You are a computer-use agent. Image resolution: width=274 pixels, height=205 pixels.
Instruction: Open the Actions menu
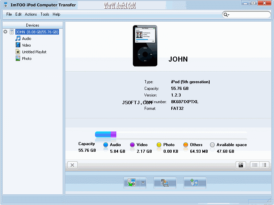coord(31,14)
